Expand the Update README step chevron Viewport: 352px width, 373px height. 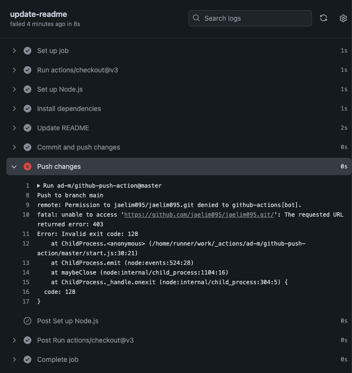click(14, 128)
